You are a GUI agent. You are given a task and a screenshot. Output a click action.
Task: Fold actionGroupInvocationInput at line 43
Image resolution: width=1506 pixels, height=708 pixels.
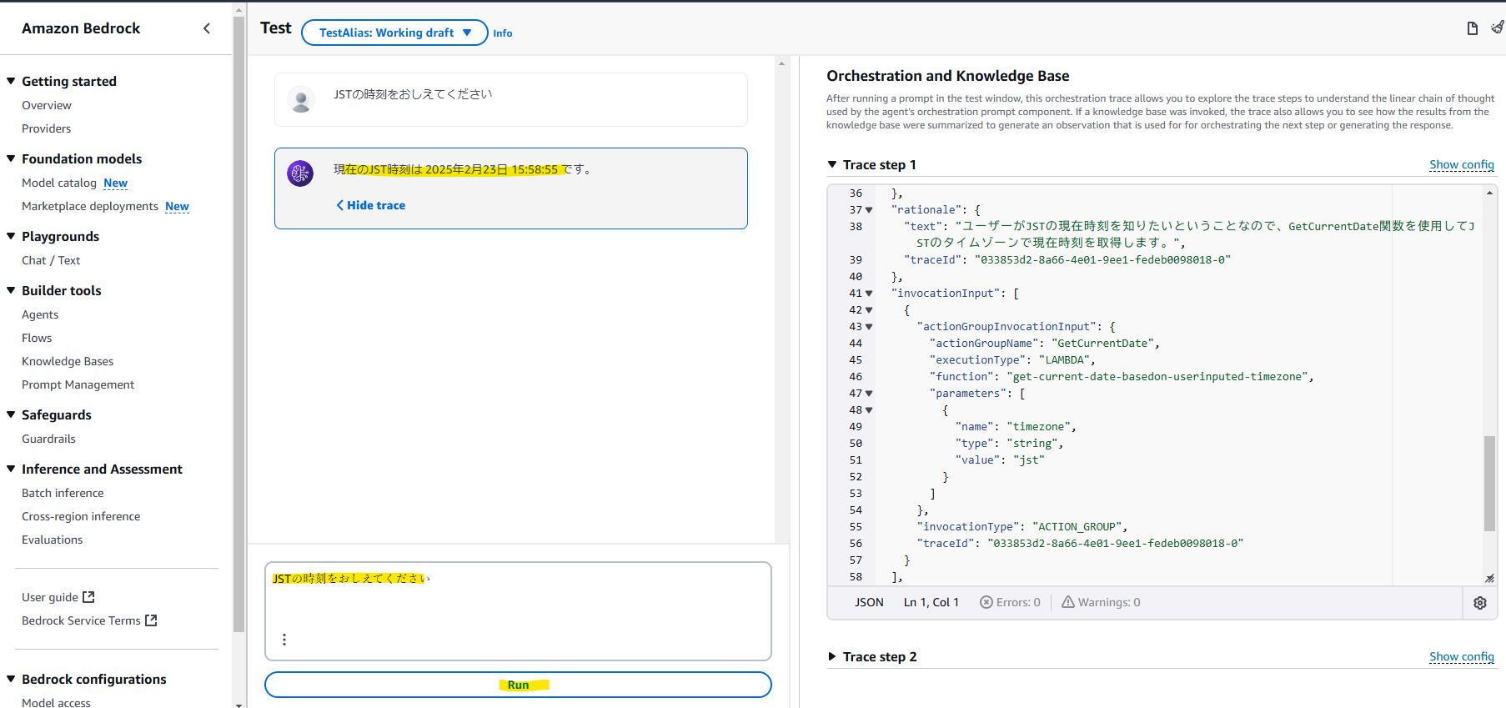(x=869, y=327)
